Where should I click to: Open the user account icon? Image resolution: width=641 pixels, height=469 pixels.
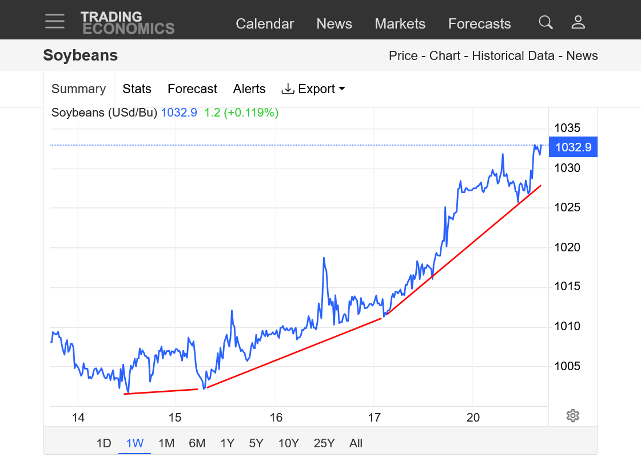click(578, 23)
